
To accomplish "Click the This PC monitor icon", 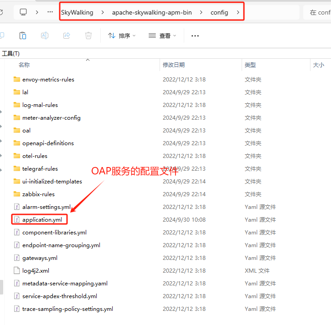I will click(x=23, y=12).
